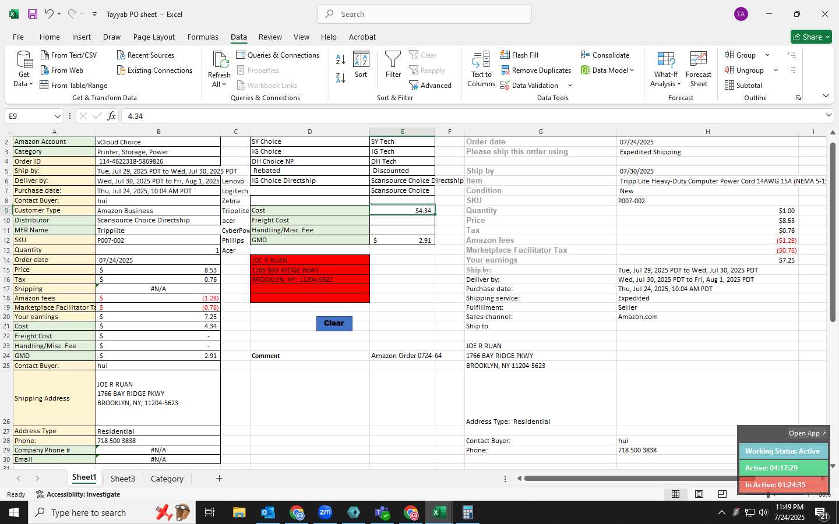Viewport: 839px width, 524px height.
Task: Open Outlook from taskbar
Action: click(x=267, y=512)
